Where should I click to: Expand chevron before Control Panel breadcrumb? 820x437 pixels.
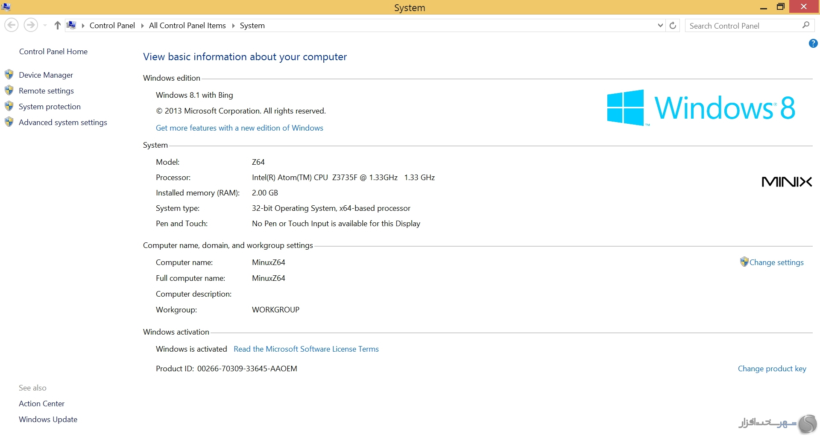(x=83, y=26)
